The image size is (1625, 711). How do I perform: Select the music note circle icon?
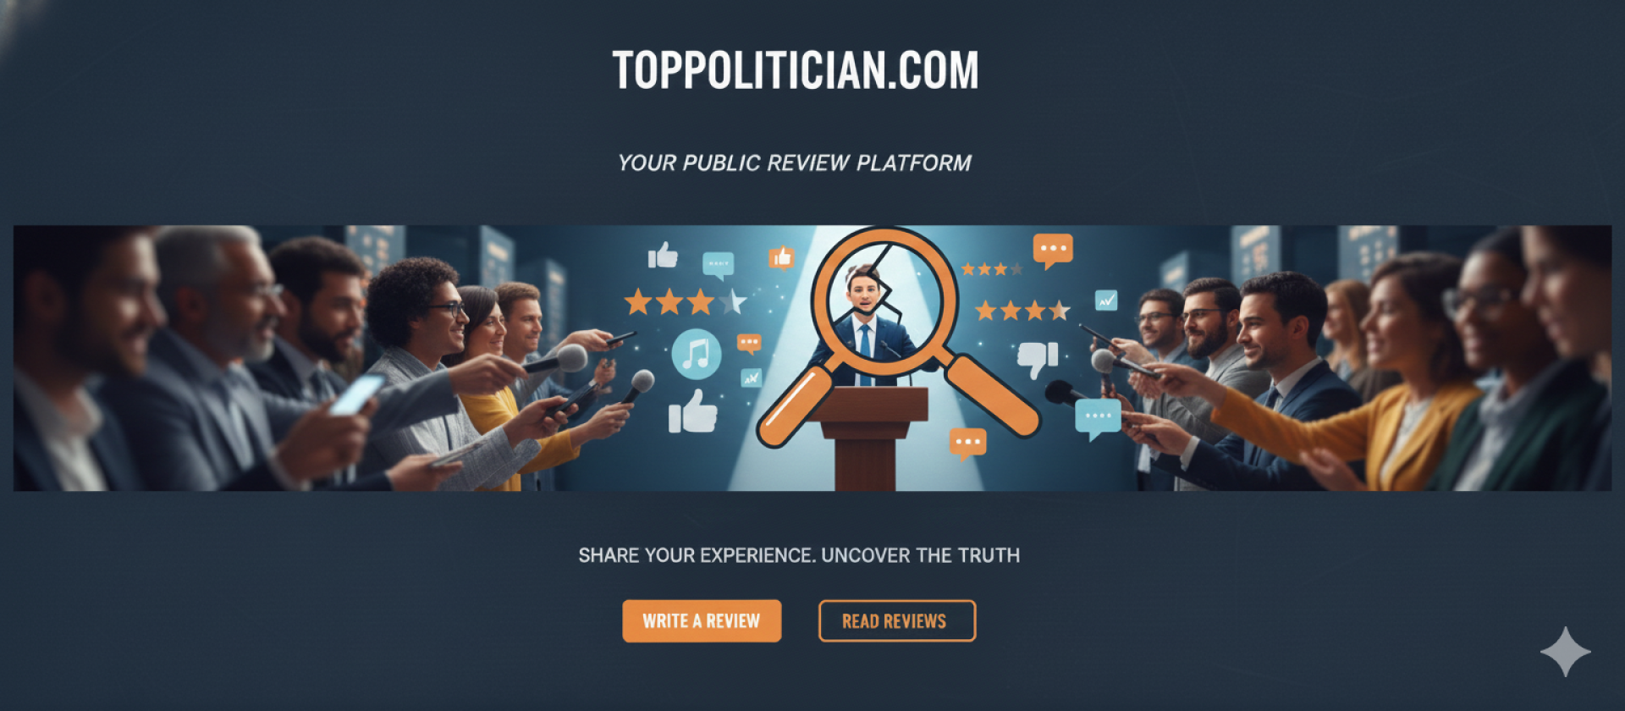(x=696, y=354)
